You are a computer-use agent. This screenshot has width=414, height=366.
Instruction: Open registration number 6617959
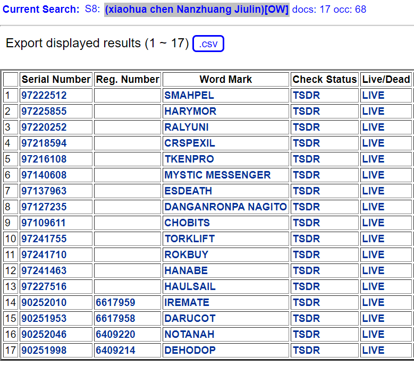coord(115,302)
